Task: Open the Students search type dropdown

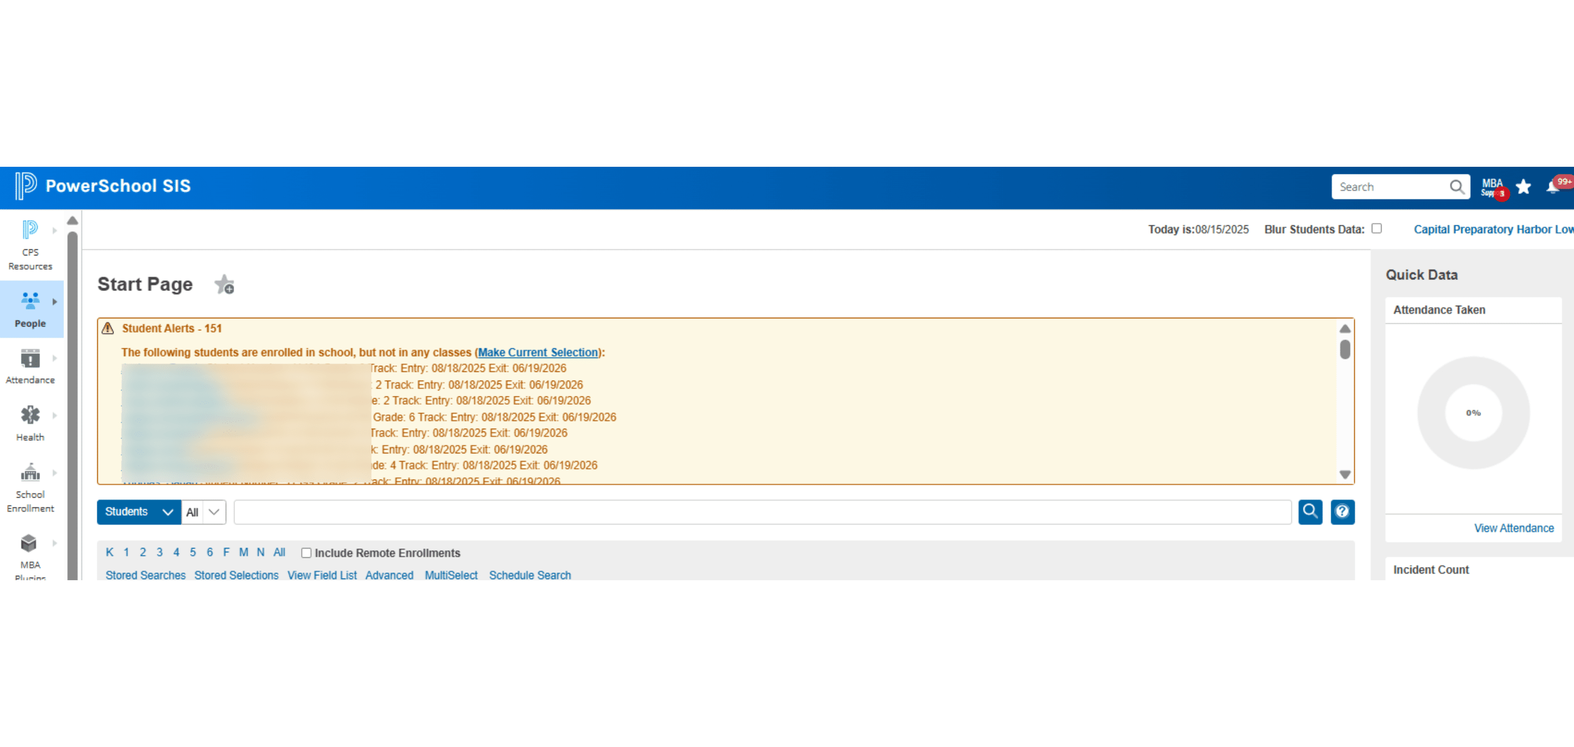Action: tap(139, 512)
